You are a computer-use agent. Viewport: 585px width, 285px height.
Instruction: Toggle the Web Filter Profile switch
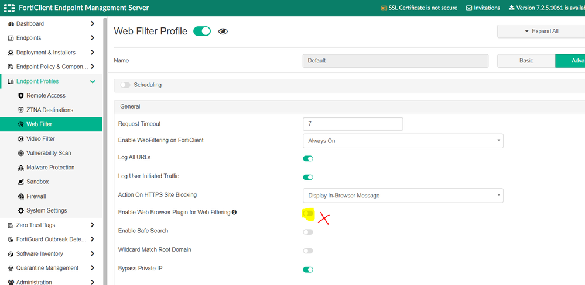(202, 32)
